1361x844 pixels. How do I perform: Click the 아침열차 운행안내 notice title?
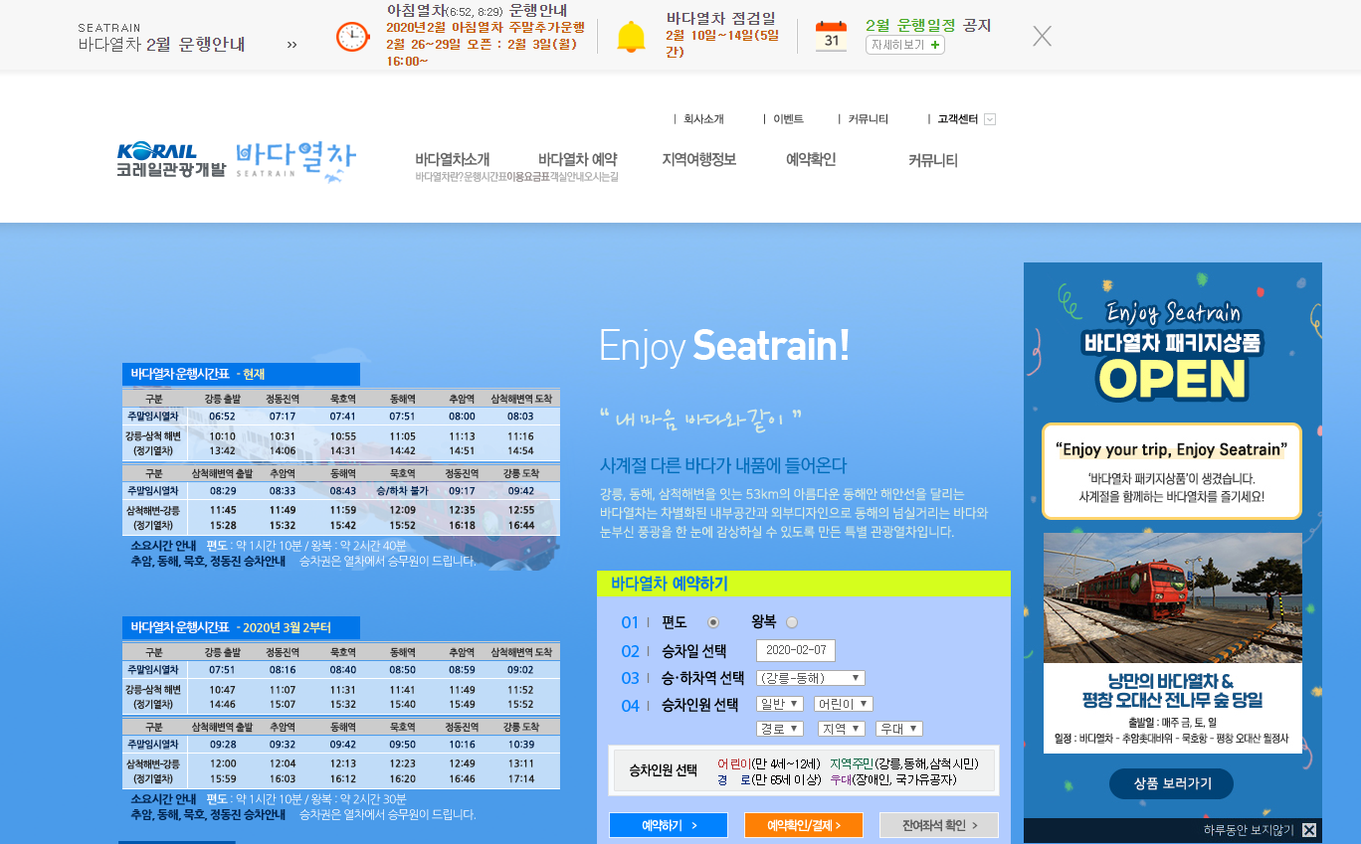click(x=477, y=10)
